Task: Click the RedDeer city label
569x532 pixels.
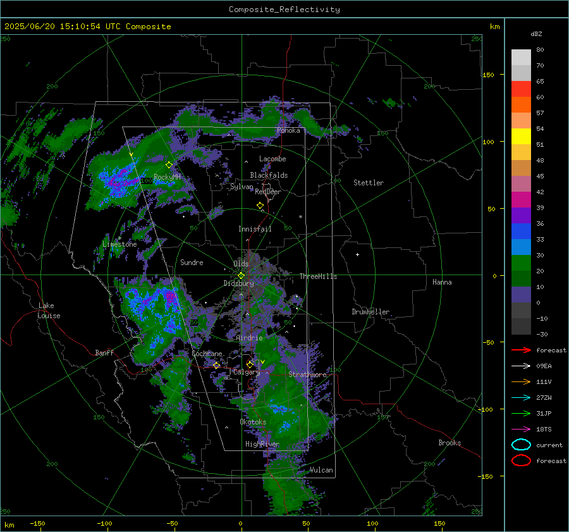Action: [268, 192]
